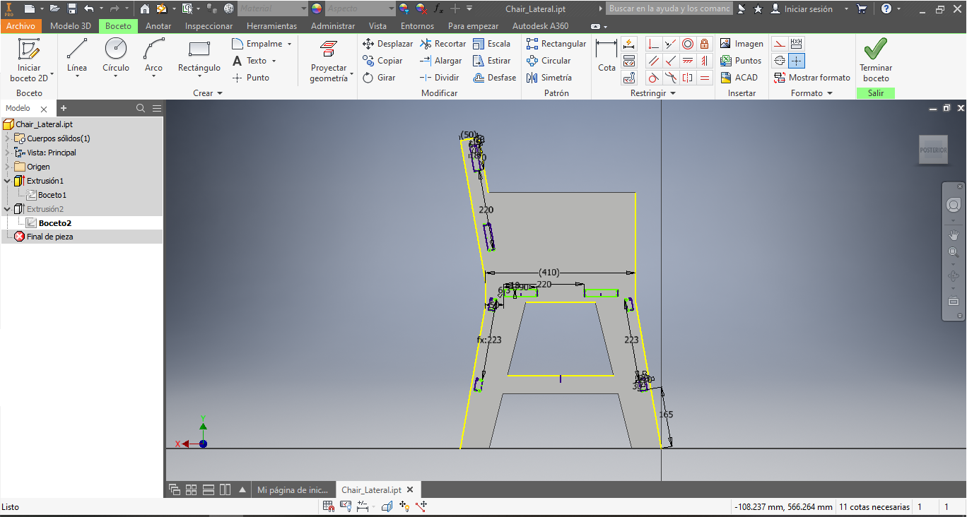This screenshot has width=967, height=517.
Task: Toggle the center point format
Action: click(797, 61)
